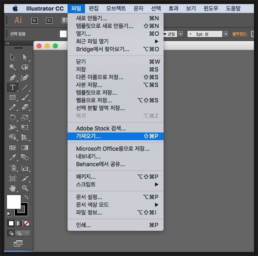Select the Eraser tool
This screenshot has height=256, width=258.
coord(25,107)
